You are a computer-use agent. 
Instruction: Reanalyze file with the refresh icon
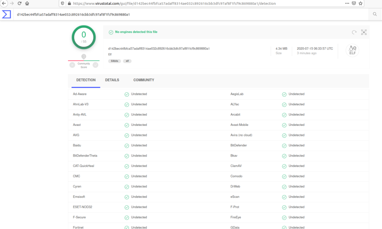click(x=354, y=32)
